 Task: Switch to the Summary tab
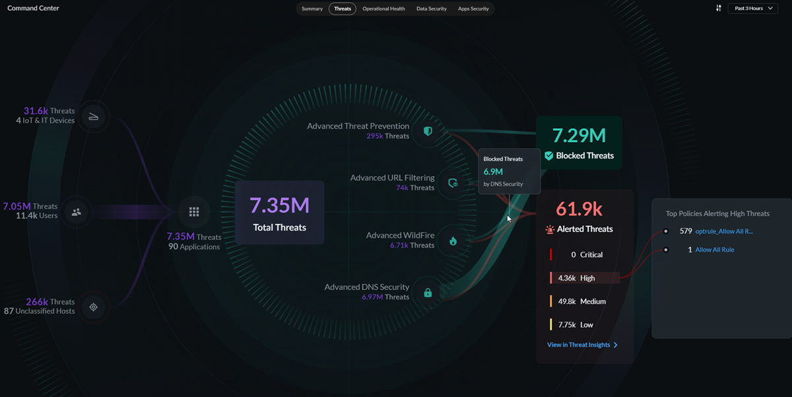(x=312, y=9)
